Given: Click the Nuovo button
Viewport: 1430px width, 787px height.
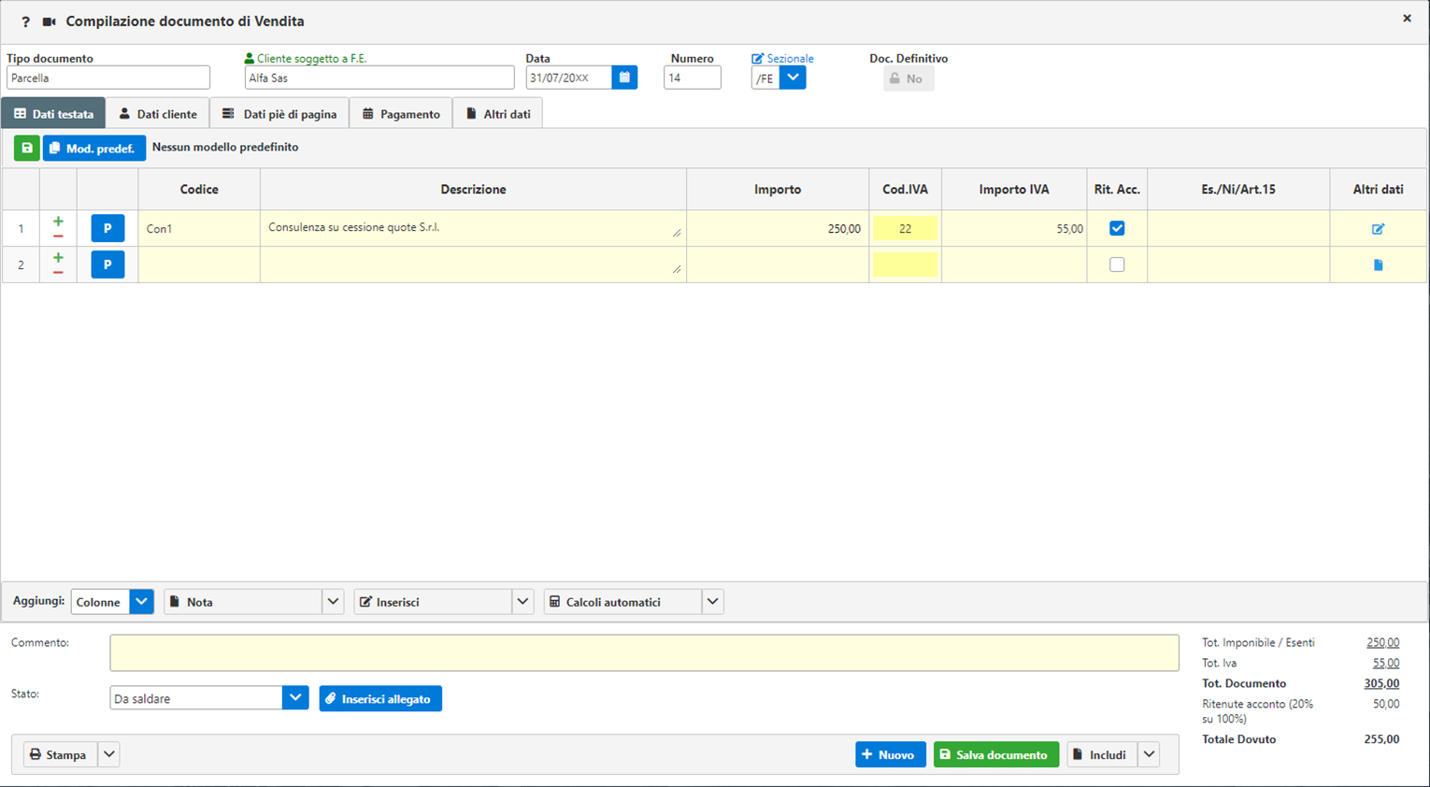Looking at the screenshot, I should [891, 754].
